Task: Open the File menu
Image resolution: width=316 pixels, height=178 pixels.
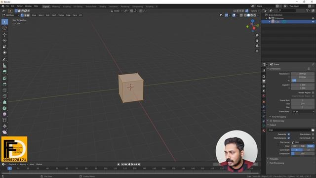Action: 7,6
